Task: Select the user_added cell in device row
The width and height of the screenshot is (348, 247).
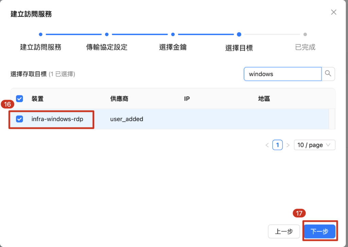Action: [126, 119]
